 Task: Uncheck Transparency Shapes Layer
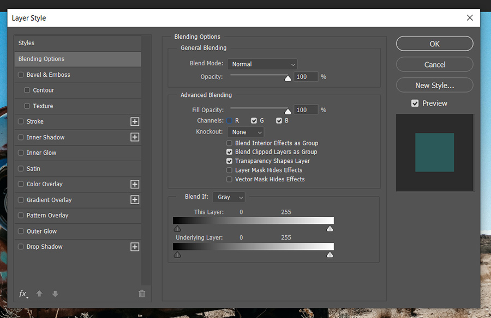pos(230,161)
